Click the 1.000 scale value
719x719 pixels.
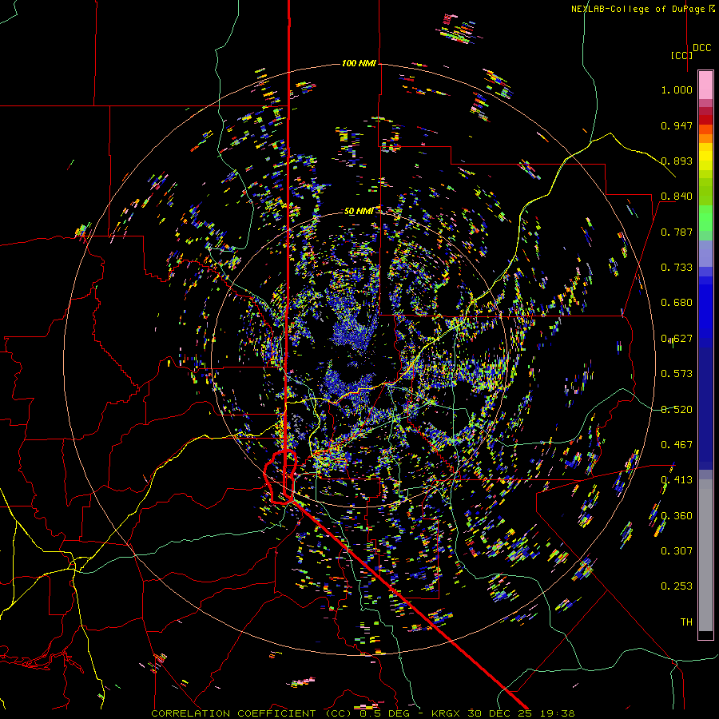pyautogui.click(x=677, y=89)
